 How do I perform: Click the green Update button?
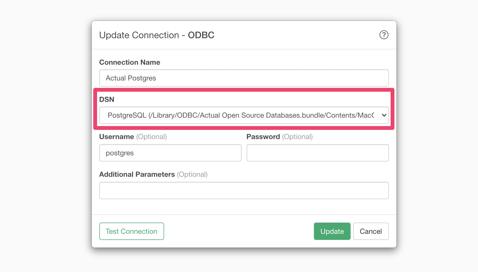pyautogui.click(x=332, y=231)
